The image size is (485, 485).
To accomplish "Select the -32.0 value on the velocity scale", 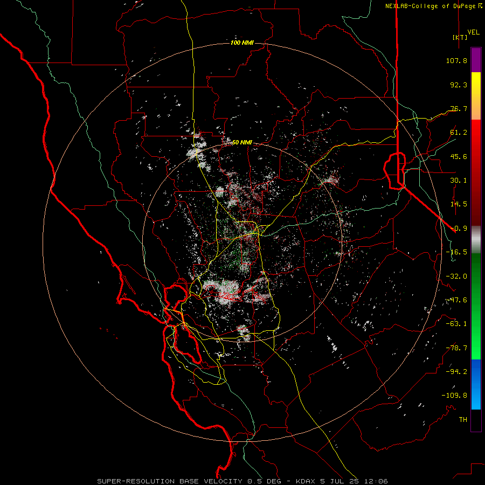I will click(x=456, y=276).
